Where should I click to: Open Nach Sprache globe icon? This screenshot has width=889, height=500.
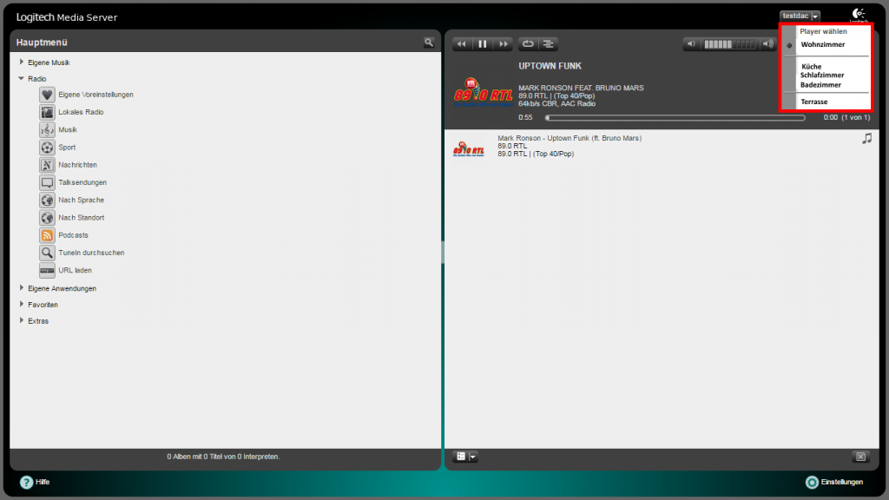pos(47,201)
